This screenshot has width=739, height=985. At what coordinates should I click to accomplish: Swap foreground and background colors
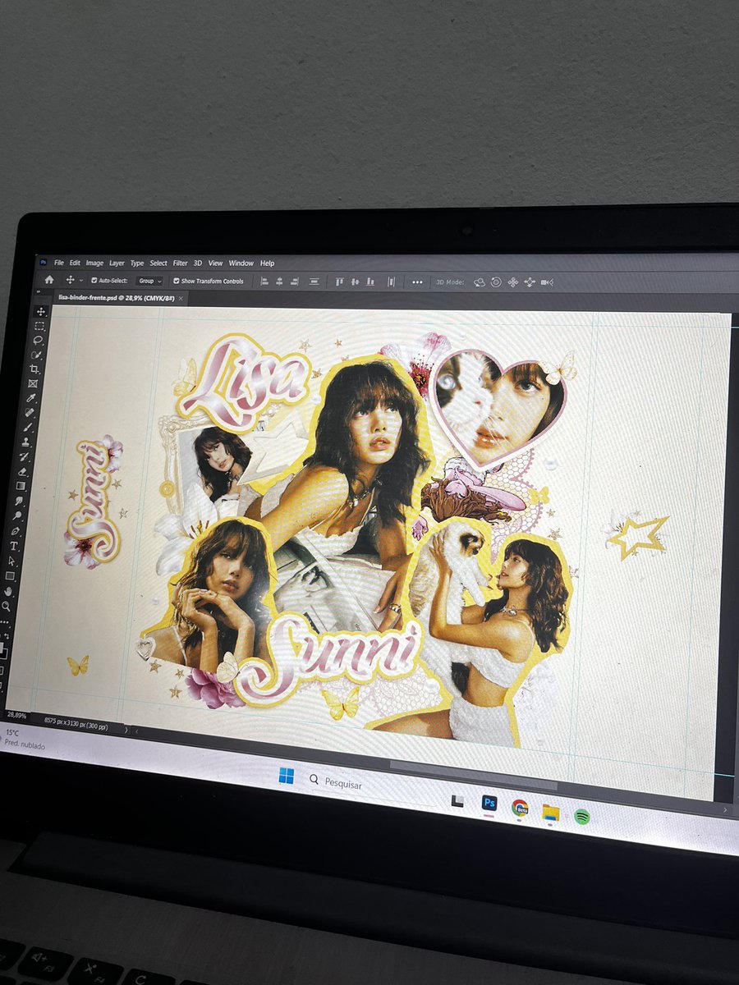point(7,635)
